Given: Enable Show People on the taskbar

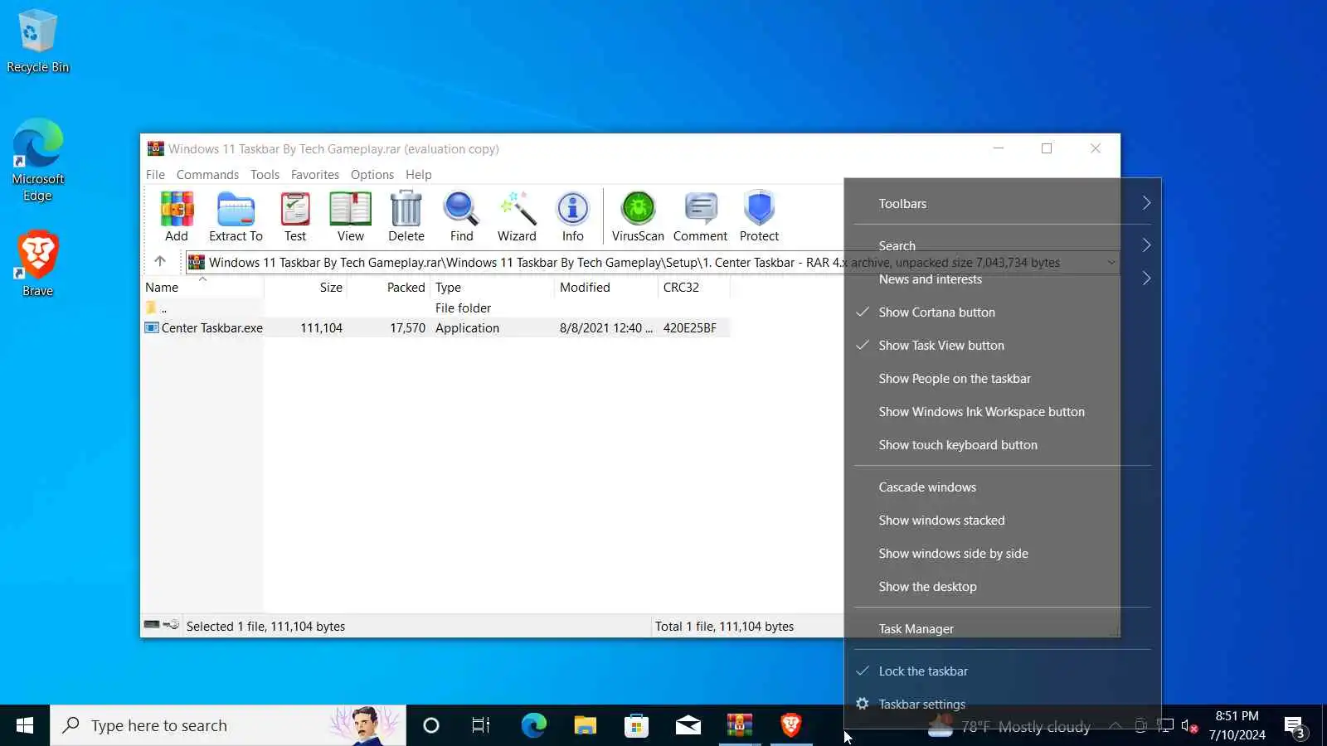Looking at the screenshot, I should point(1003,379).
